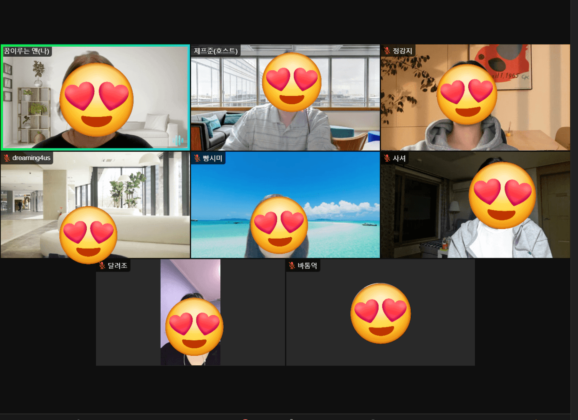Image resolution: width=578 pixels, height=420 pixels.
Task: Select the dreaming4us name label
Action: click(x=31, y=158)
